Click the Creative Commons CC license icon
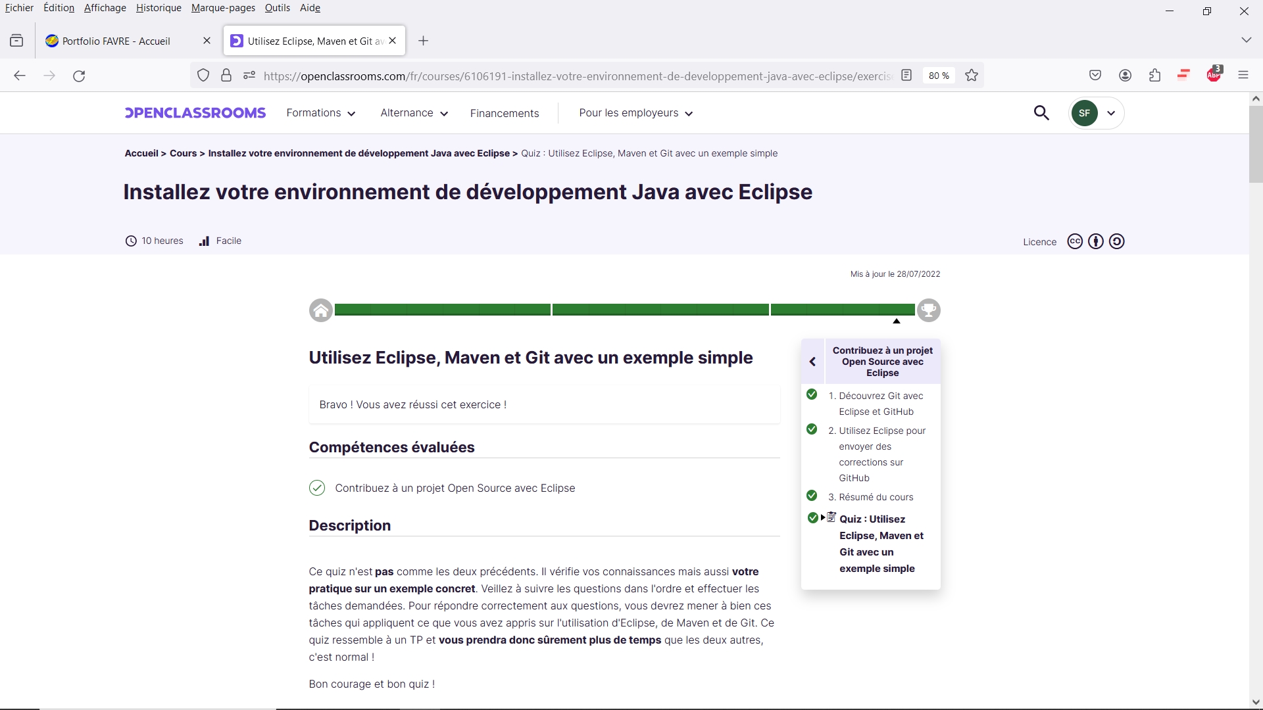 coord(1075,241)
